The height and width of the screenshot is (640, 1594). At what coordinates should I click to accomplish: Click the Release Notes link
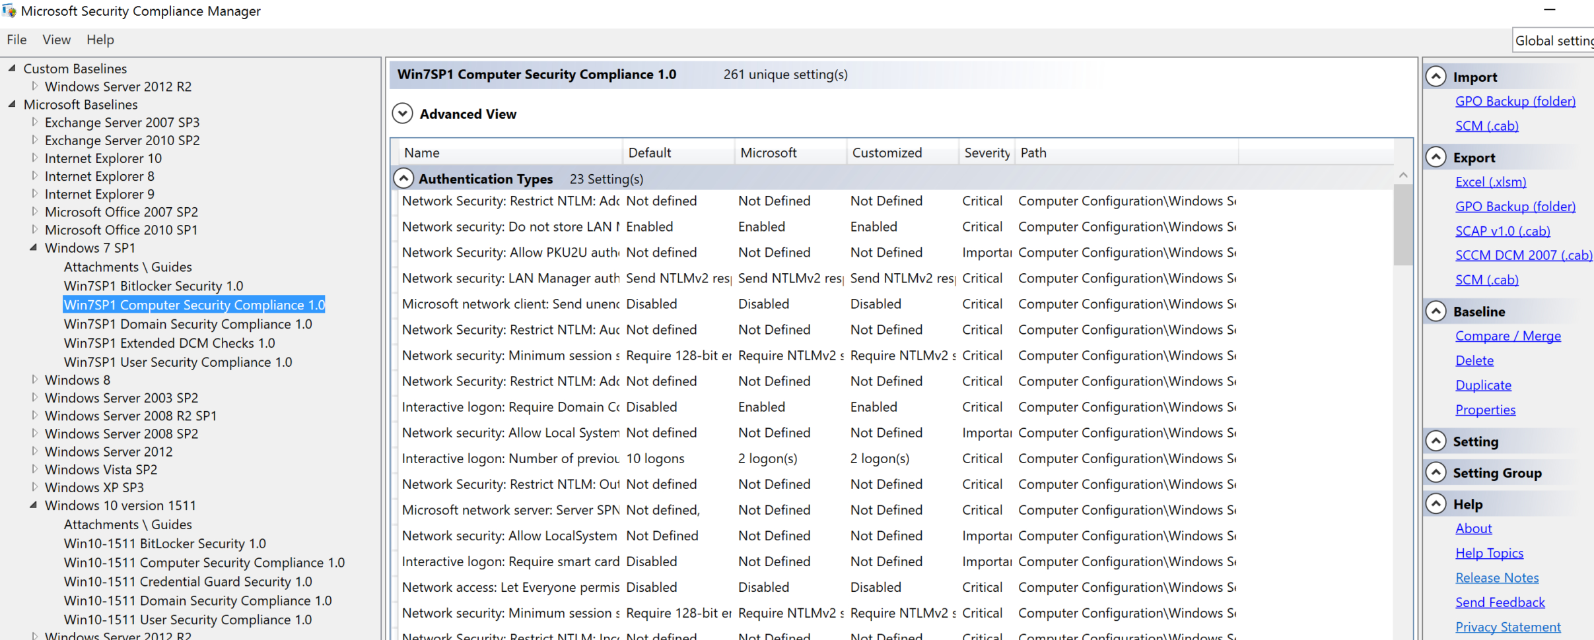point(1497,577)
